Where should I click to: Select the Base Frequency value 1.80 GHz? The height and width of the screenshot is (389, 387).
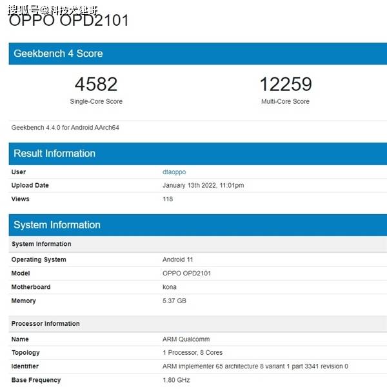(176, 380)
